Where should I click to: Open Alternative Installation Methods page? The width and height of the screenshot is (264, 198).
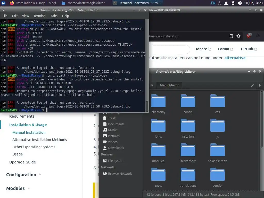coord(39,140)
